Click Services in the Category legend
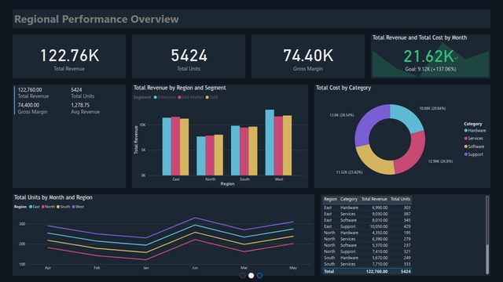The width and height of the screenshot is (503, 282). (473, 139)
